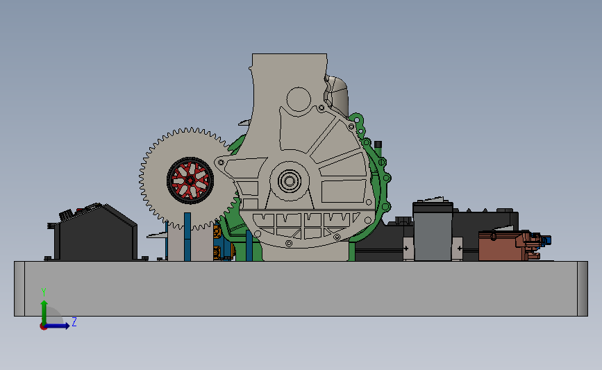Click the small black bolt atop the green cover
Screen dimensions: 602x370
coord(378,144)
